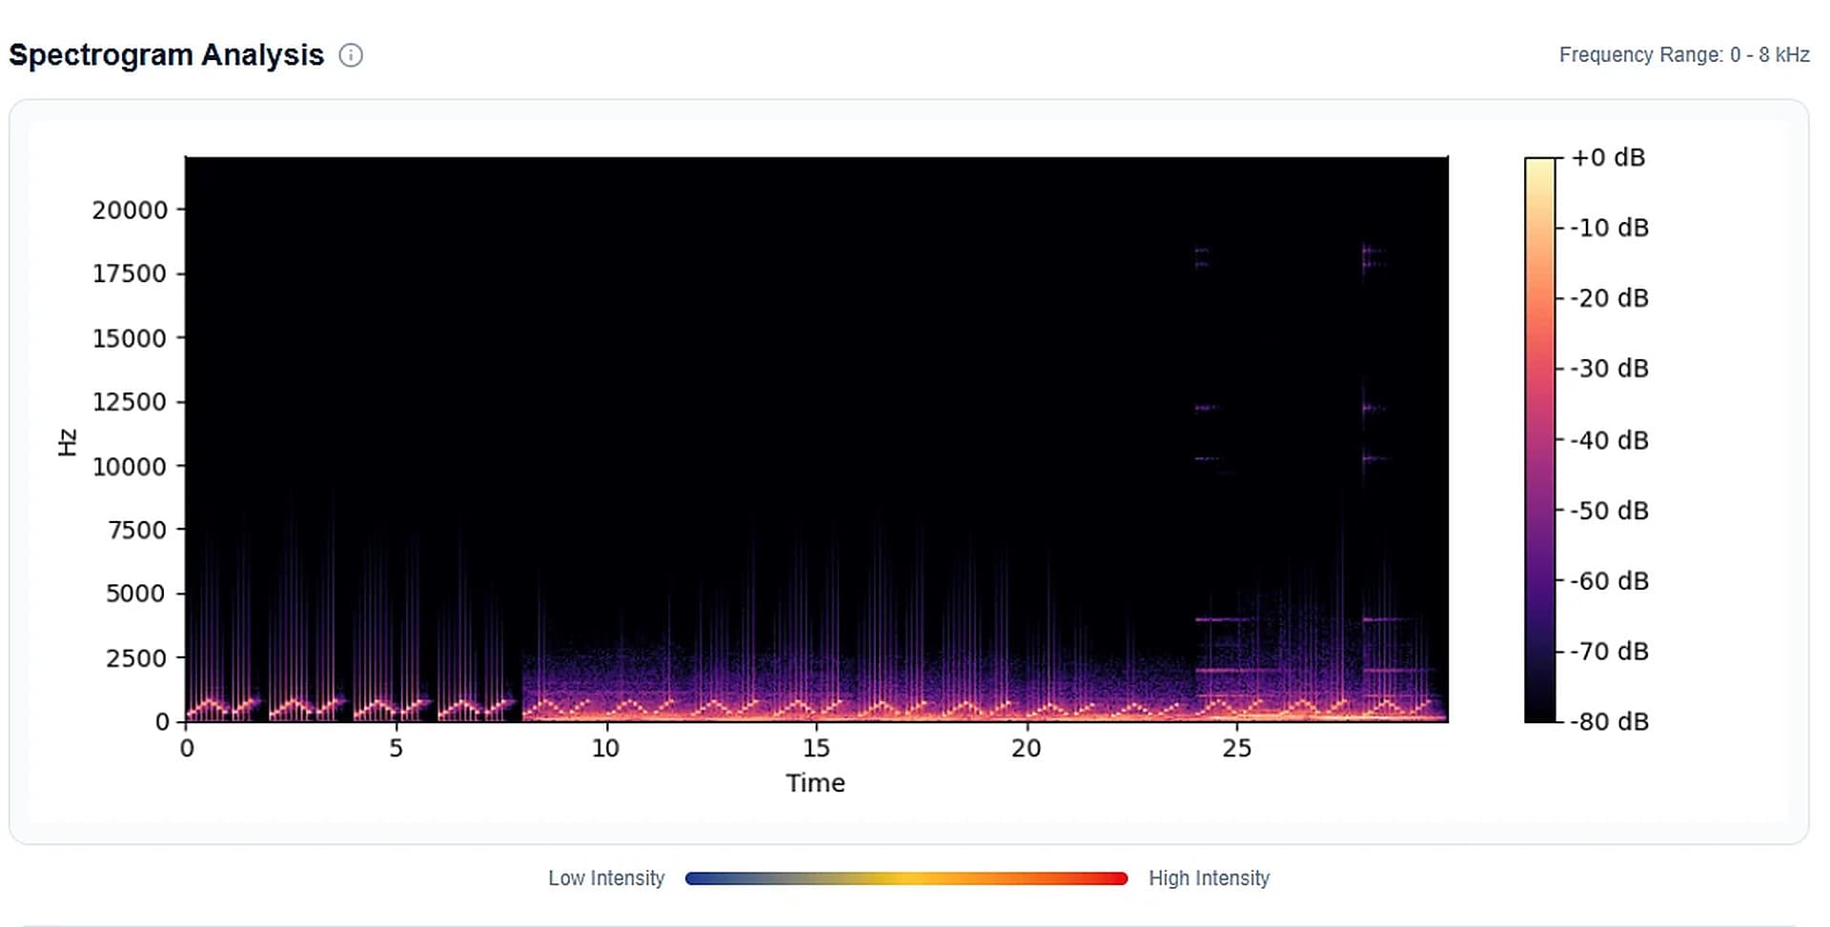Image resolution: width=1830 pixels, height=927 pixels.
Task: Click the '-80 dB' colorbar label
Action: coord(1610,721)
